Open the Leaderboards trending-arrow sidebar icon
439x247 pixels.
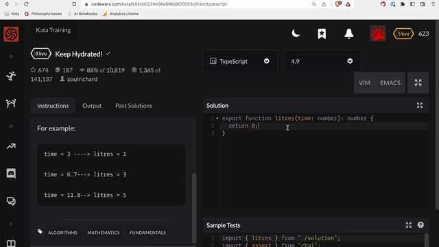pos(11,146)
